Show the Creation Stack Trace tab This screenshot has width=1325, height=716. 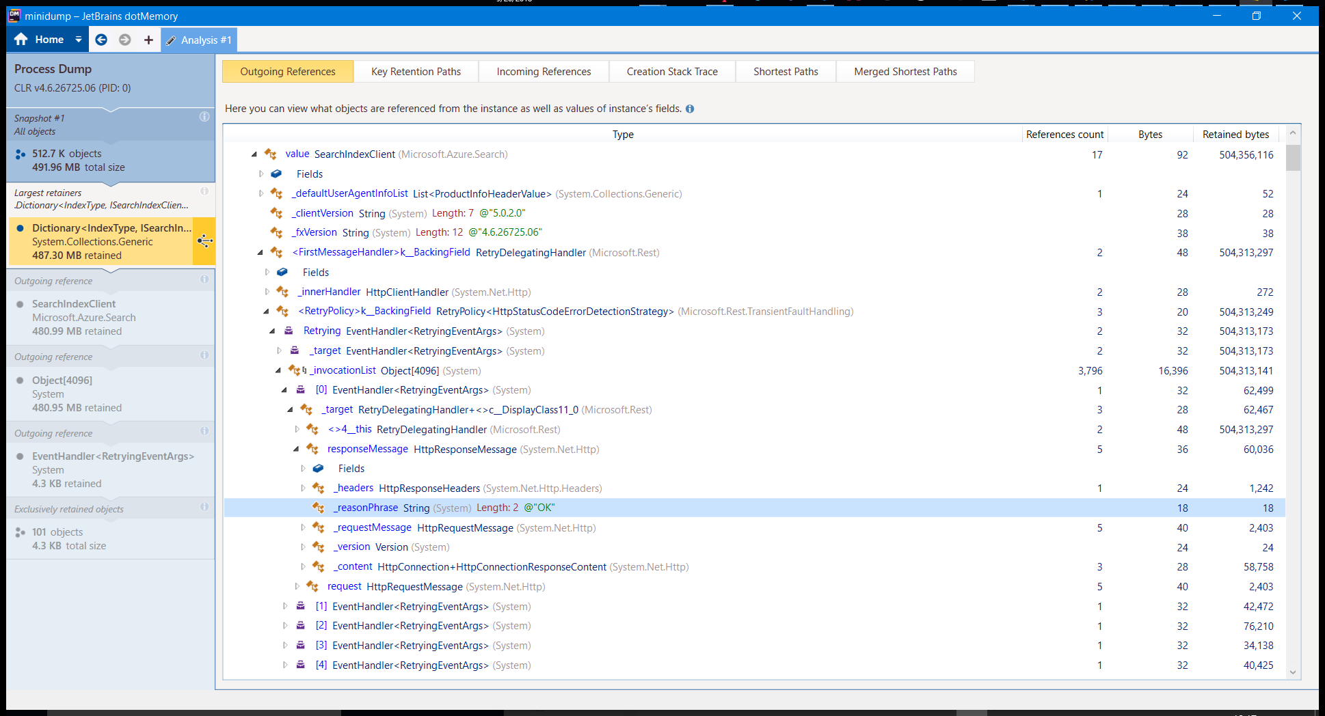pyautogui.click(x=673, y=72)
